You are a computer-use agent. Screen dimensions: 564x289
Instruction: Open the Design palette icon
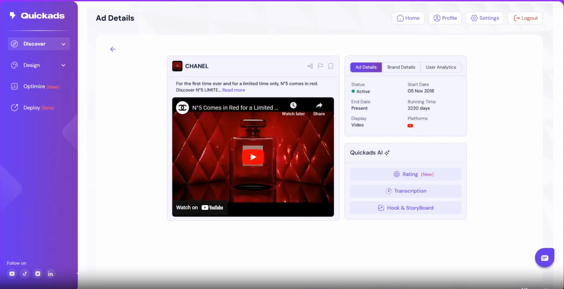click(15, 65)
